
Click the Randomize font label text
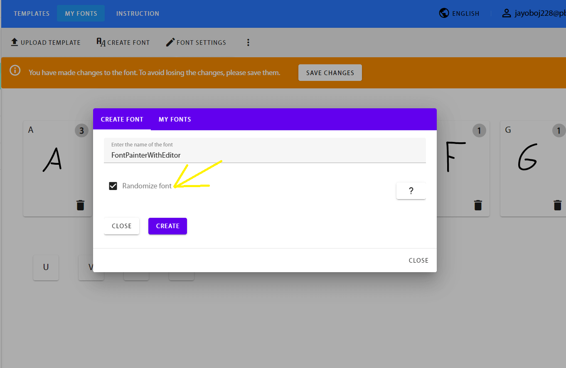tap(147, 186)
